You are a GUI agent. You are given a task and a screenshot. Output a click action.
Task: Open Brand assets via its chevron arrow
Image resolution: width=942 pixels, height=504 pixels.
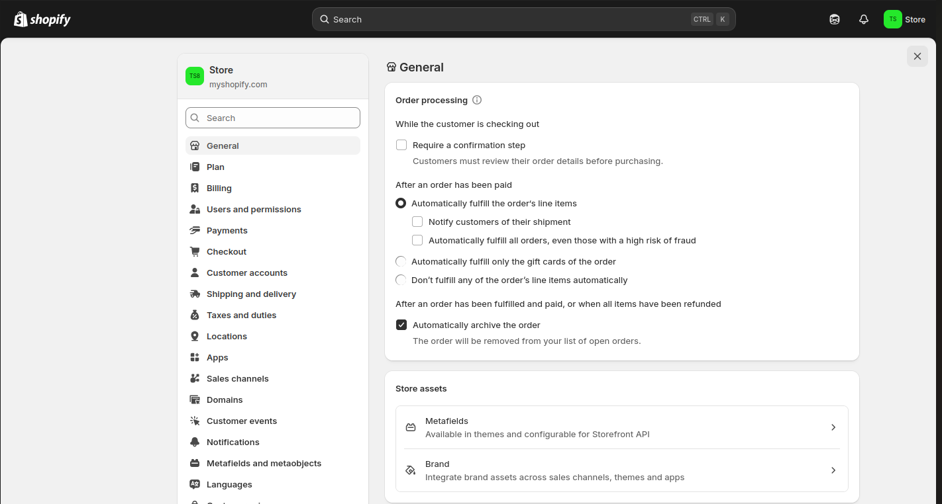[833, 470]
